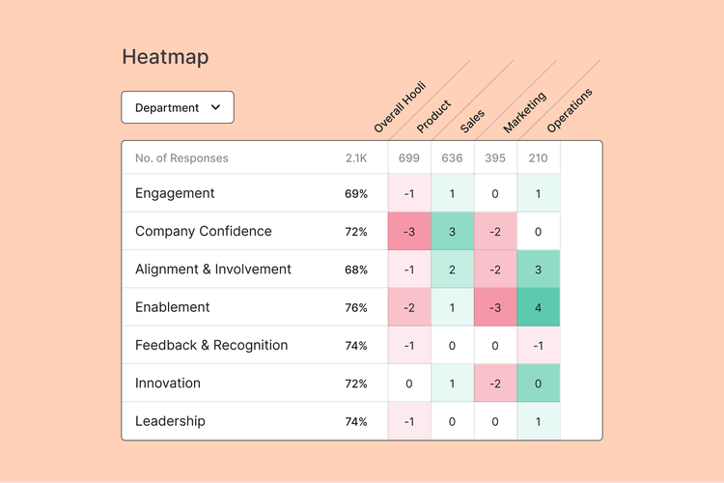This screenshot has height=483, width=724.
Task: Click Company Confidence Sales cell showing 3
Action: [453, 232]
